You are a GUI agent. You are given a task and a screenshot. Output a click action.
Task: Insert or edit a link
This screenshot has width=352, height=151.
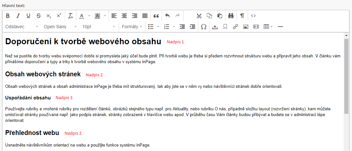tap(235, 27)
